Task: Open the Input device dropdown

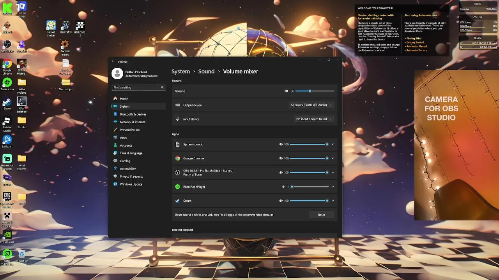Action: point(314,119)
